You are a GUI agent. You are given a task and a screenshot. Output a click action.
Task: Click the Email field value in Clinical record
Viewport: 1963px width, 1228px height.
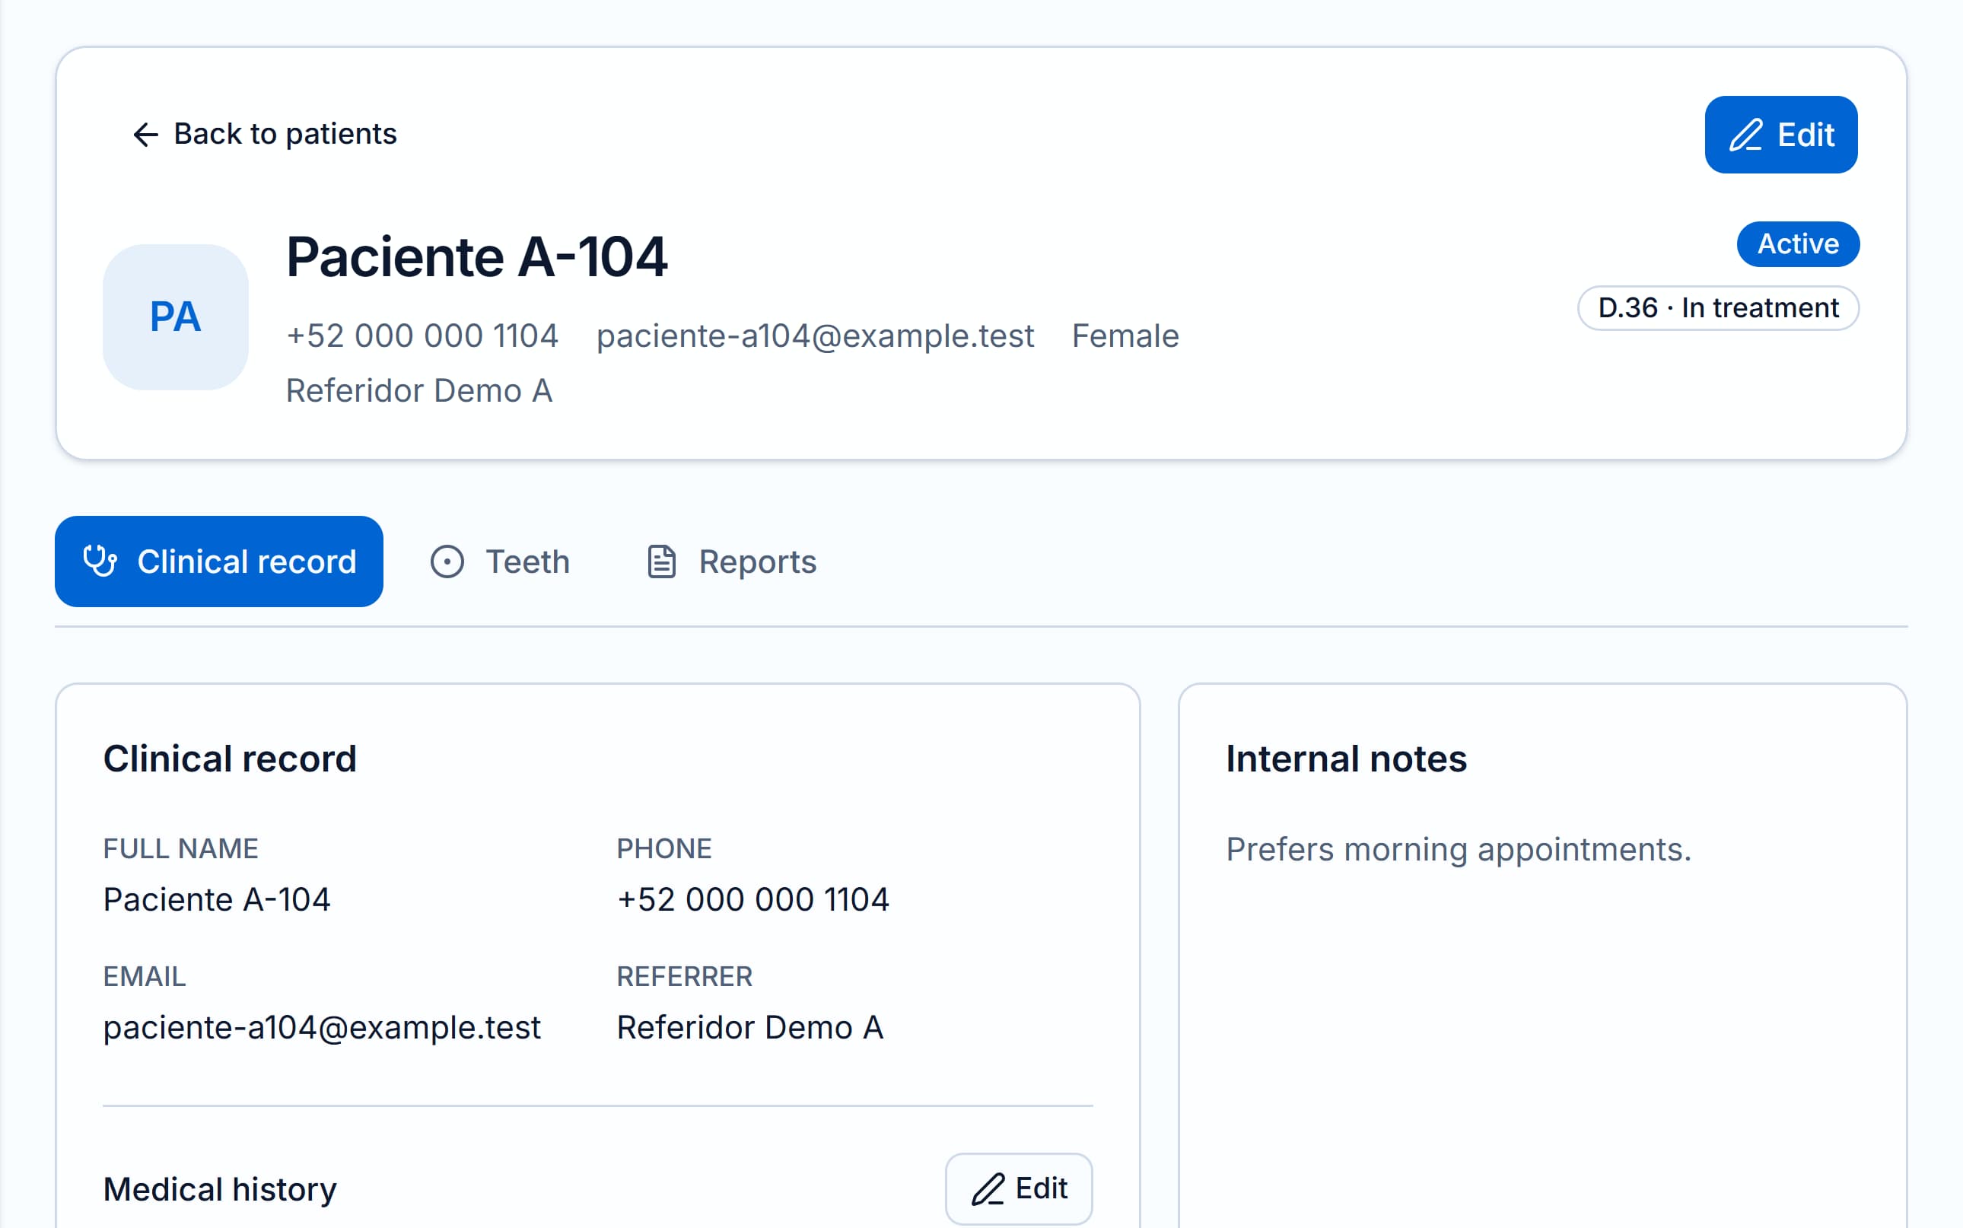(322, 1027)
